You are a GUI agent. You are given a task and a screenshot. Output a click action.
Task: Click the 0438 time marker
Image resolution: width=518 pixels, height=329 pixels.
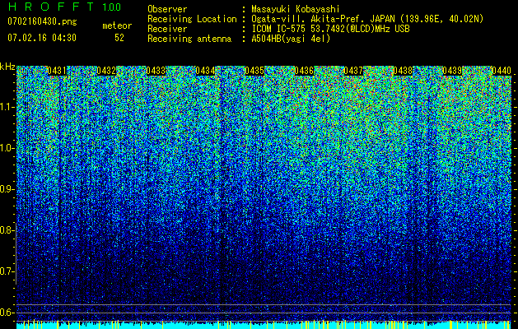[x=403, y=71]
